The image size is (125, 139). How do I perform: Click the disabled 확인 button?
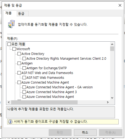60,132
